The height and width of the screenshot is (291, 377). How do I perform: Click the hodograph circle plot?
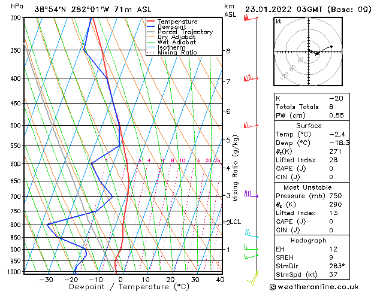click(309, 52)
